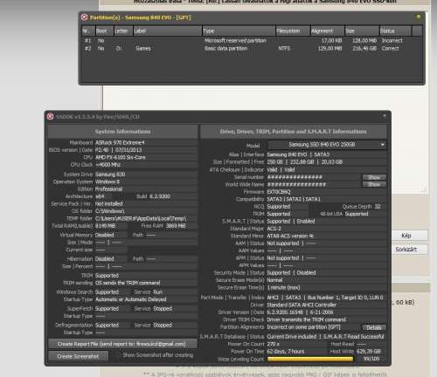Click Create Report File button

pos(122,344)
